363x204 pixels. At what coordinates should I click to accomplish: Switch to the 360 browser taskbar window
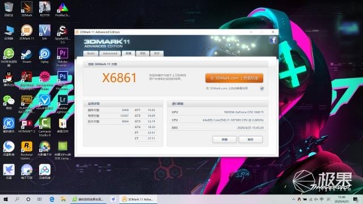pos(88,199)
